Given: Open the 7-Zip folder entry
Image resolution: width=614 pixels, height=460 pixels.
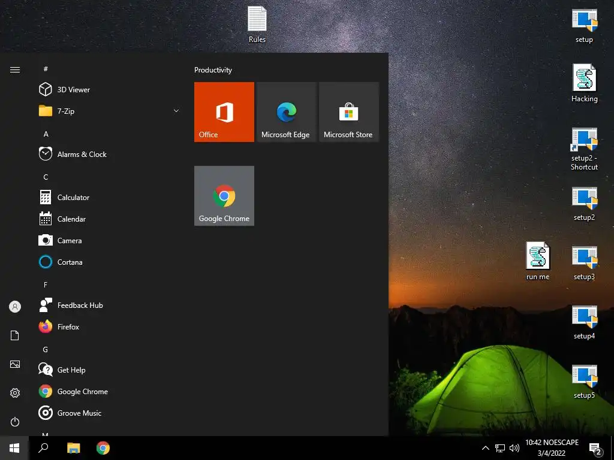Looking at the screenshot, I should point(109,111).
